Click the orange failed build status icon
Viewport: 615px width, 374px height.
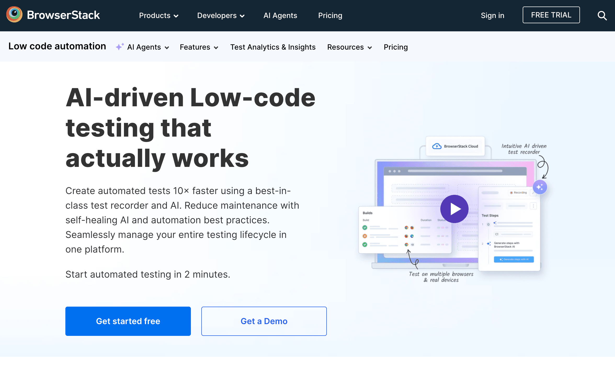[365, 237]
